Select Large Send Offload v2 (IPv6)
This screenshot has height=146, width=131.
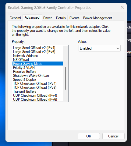click(37, 52)
